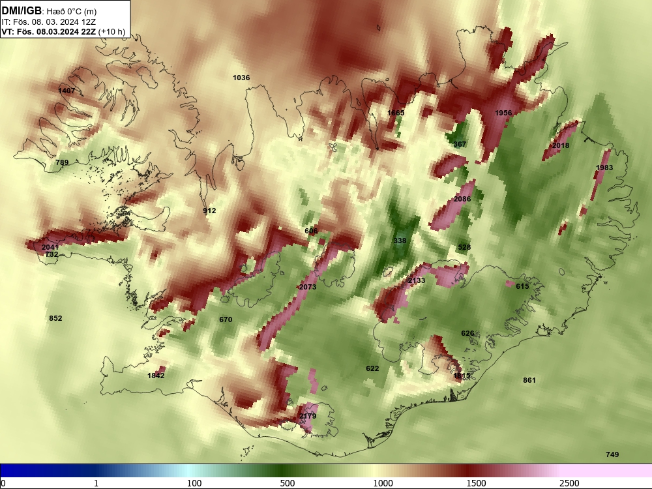
Task: Click the map value 861
Action: [x=529, y=380]
